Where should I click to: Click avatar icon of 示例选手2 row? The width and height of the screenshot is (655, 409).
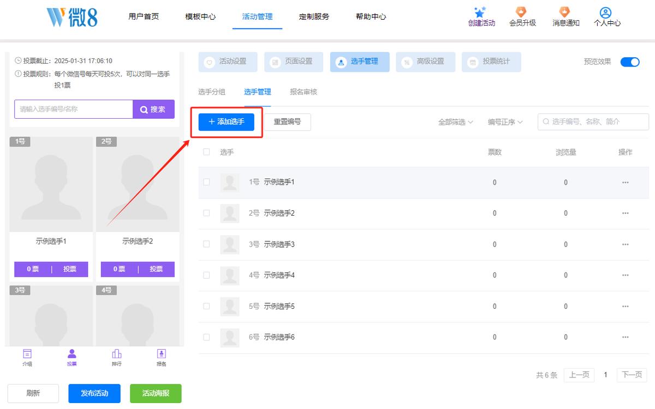click(x=230, y=213)
